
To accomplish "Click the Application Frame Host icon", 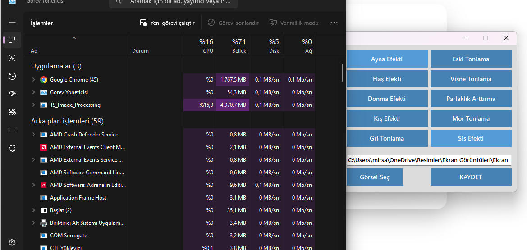I will coord(44,198).
